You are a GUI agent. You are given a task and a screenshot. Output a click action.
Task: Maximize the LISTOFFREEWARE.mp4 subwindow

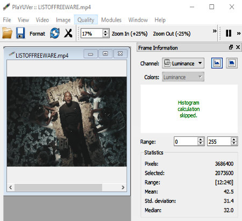click(x=105, y=53)
